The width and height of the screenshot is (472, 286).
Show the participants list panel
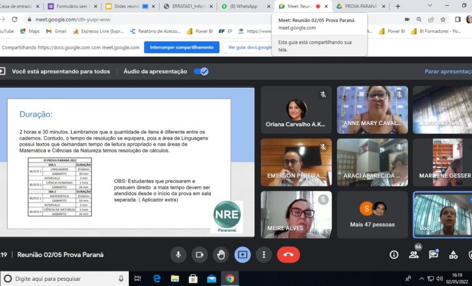pos(414,255)
